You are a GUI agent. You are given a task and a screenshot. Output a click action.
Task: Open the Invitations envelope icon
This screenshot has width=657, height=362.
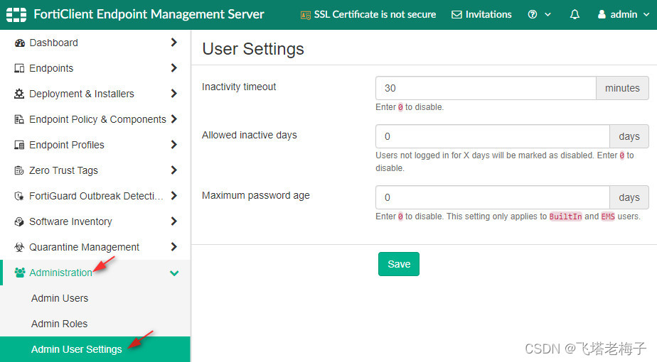point(456,15)
